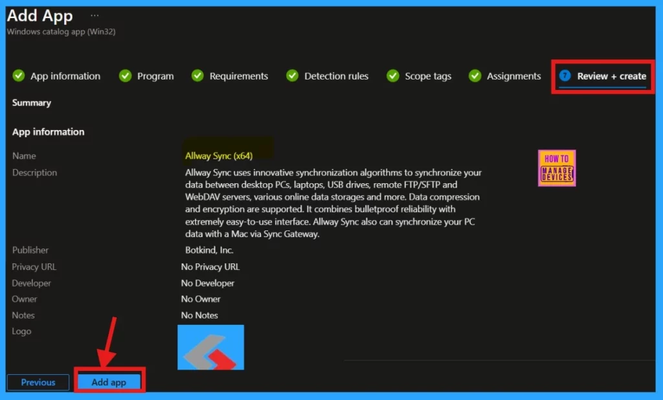Click the Add App page title

[39, 16]
